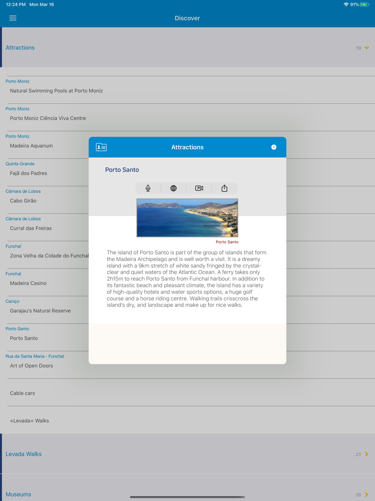375x501 pixels.
Task: Collapse the Attractions section chevron
Action: pos(367,48)
